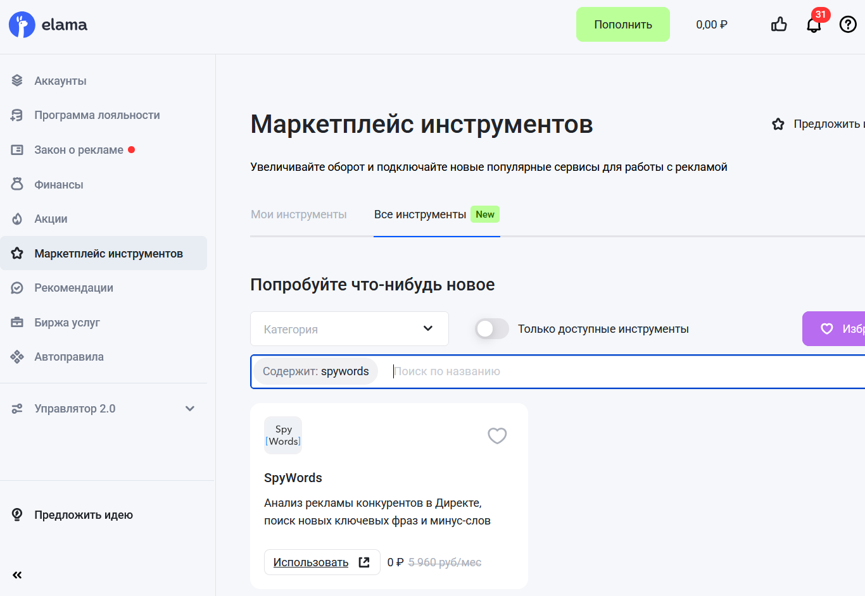Open notifications via the bell icon

(x=814, y=25)
